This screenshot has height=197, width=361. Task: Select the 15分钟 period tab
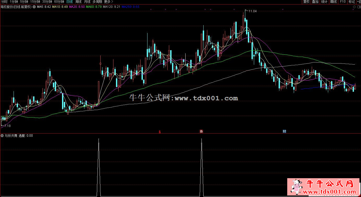point(35,2)
